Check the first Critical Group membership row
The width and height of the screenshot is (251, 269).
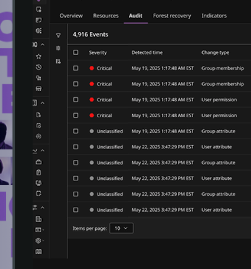[76, 68]
